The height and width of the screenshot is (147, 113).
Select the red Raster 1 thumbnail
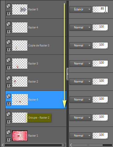[x=20, y=136]
